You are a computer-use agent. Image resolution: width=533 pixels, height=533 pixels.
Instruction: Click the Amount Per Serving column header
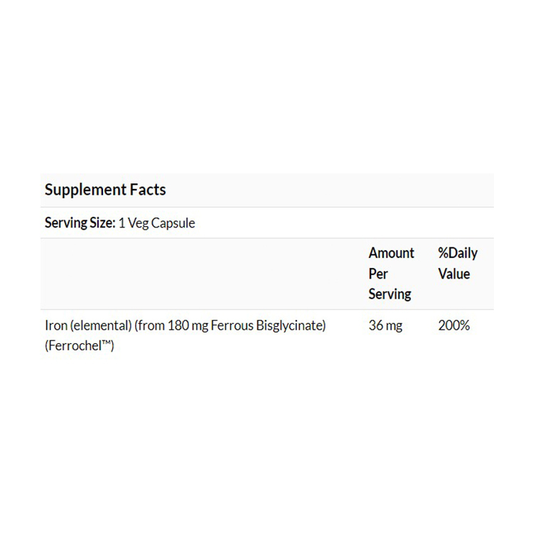391,274
